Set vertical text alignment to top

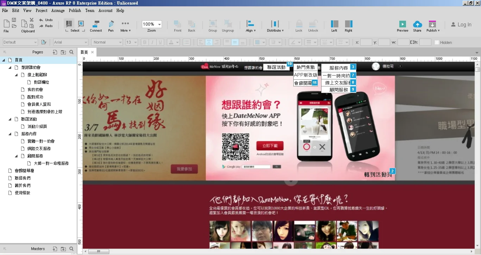(227, 42)
